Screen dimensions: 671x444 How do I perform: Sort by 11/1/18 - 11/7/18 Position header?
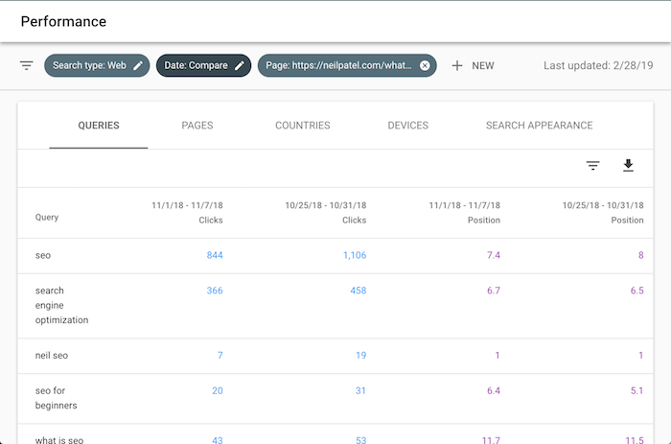(x=465, y=213)
